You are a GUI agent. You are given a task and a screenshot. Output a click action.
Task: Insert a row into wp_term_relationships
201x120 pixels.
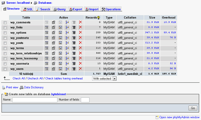(x=67, y=53)
